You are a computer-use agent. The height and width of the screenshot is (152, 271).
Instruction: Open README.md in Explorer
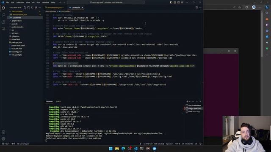point(17,49)
